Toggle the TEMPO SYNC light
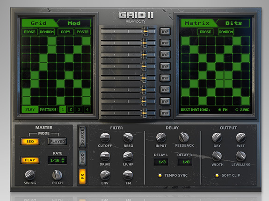This screenshot has width=269, height=201. pyautogui.click(x=160, y=175)
